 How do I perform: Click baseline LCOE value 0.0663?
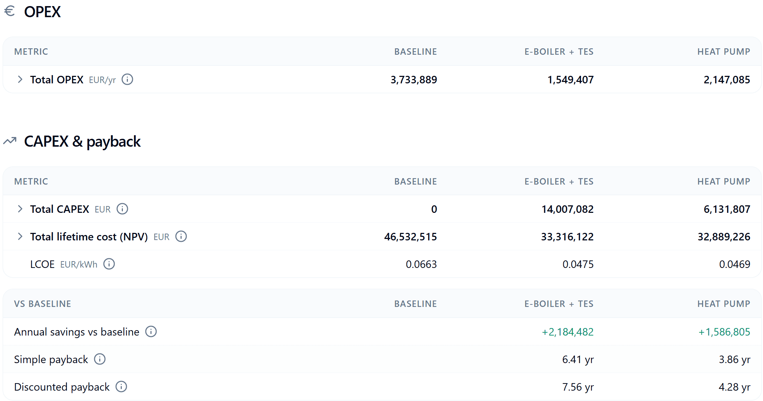pos(421,264)
